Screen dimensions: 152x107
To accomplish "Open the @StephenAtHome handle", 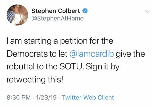I will click(57, 19).
